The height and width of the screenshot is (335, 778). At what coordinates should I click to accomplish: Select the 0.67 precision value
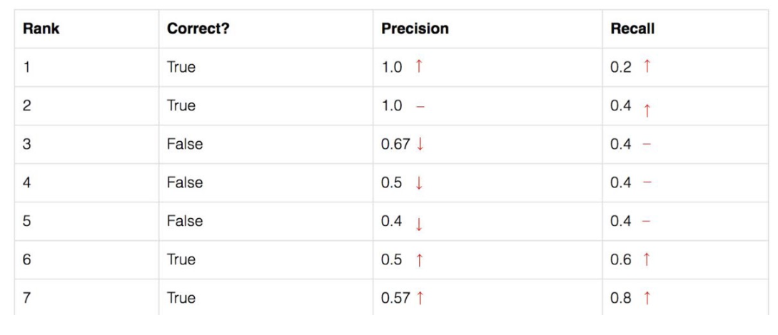coord(395,144)
